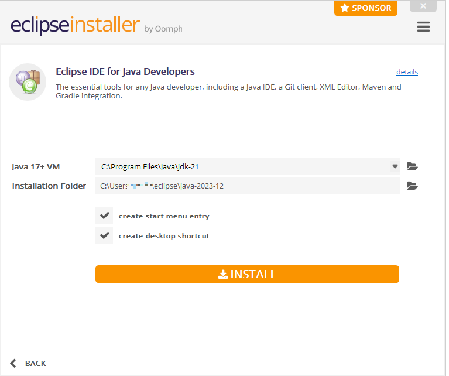Uncheck create start menu entry
The height and width of the screenshot is (376, 449).
[104, 216]
